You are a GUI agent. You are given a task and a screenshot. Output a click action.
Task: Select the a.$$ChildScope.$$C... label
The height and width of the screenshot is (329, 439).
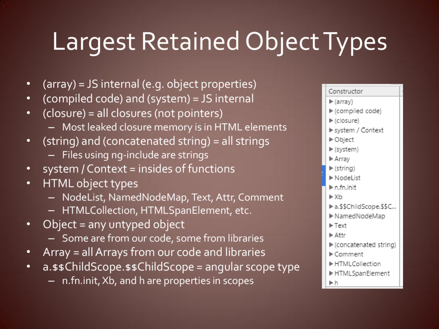pos(365,206)
